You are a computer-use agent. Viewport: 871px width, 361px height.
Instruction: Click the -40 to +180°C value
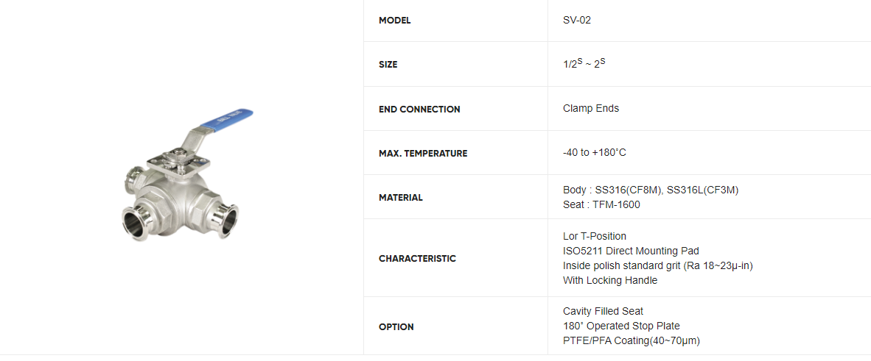[x=594, y=153]
